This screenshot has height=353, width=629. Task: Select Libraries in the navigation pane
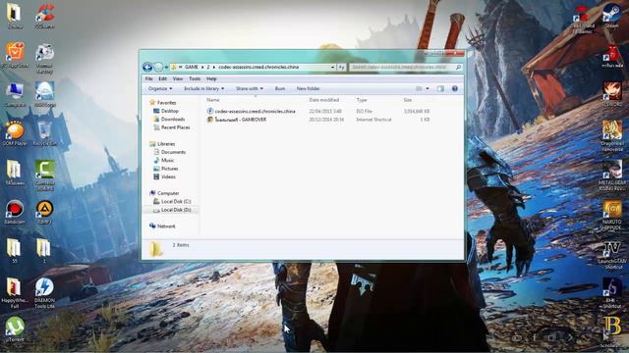click(166, 144)
